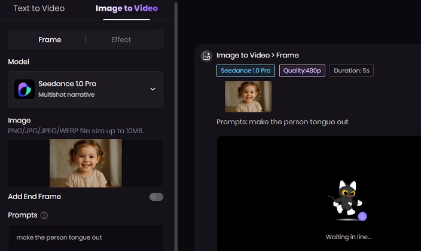Click the 'Multishot narrative' subtitle text
Viewport: 421px width, 251px height.
pos(66,94)
